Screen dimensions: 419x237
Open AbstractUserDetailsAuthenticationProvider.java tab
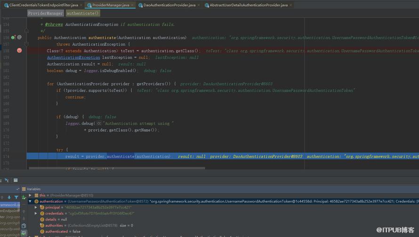(x=249, y=5)
